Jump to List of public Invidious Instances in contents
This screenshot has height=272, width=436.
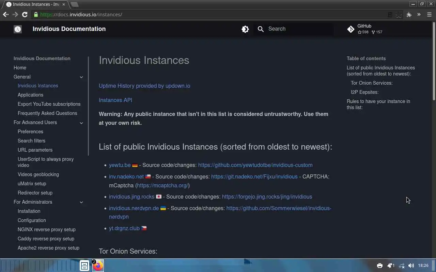point(381,71)
